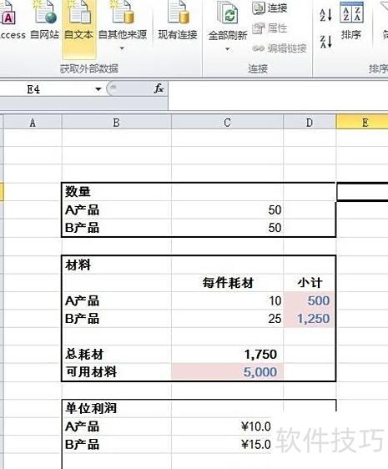388x469 pixels.
Task: Select subtotal cell 500
Action: pos(310,301)
